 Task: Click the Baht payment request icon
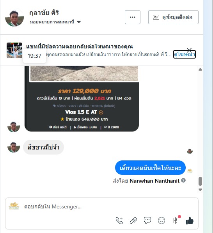[x=176, y=221]
